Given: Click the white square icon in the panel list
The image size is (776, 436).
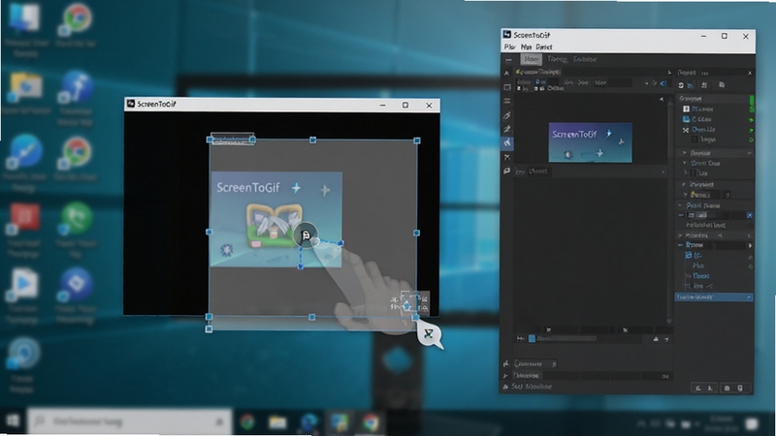Looking at the screenshot, I should tap(686, 109).
